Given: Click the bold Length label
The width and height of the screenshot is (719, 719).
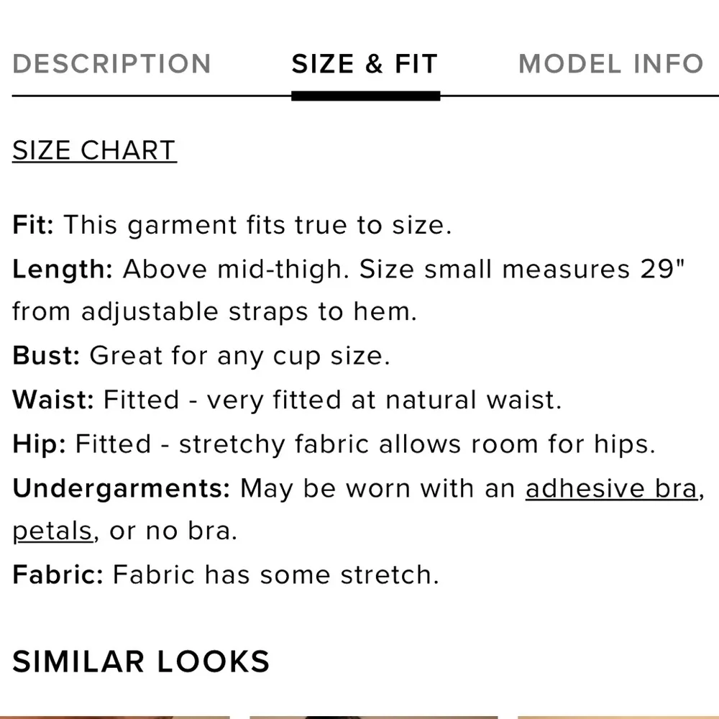Looking at the screenshot, I should (63, 270).
